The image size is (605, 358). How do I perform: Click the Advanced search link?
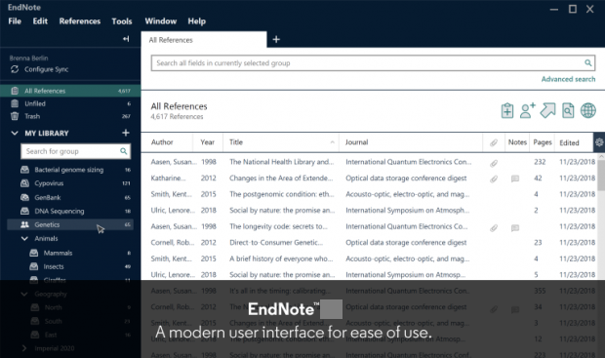568,79
